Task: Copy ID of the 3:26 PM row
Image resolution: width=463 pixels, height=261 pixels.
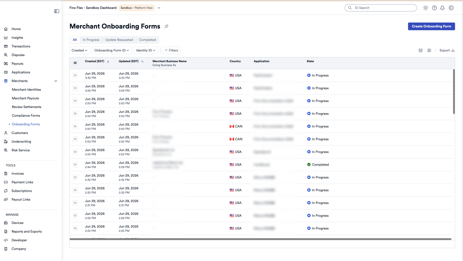Action: click(x=75, y=88)
